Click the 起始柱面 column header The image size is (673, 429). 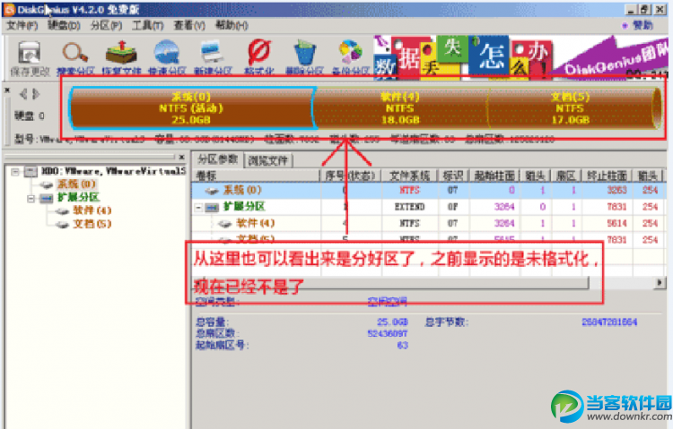pyautogui.click(x=494, y=176)
